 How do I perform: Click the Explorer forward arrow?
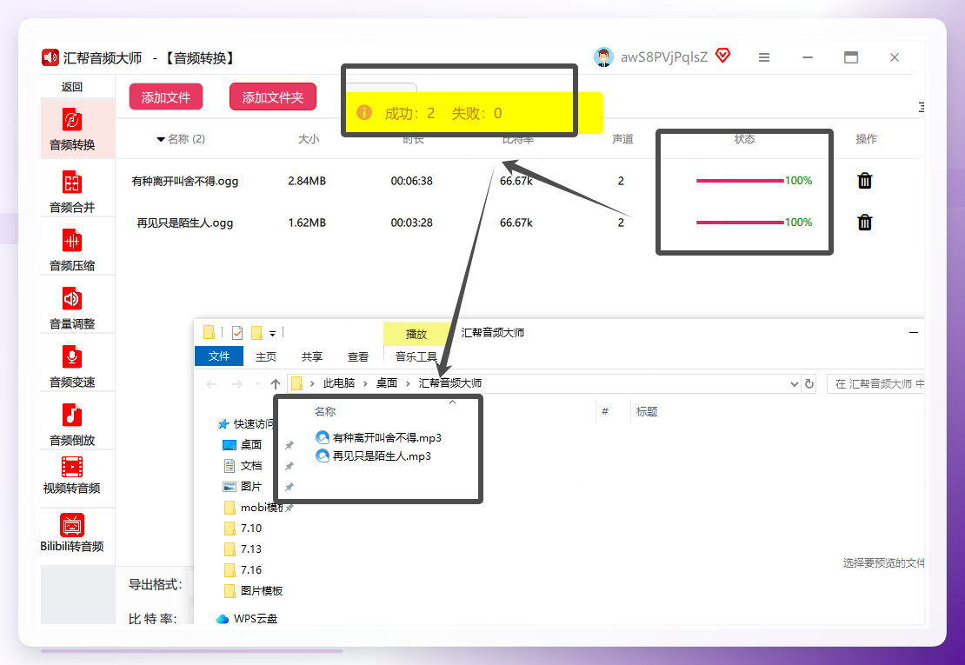point(237,384)
